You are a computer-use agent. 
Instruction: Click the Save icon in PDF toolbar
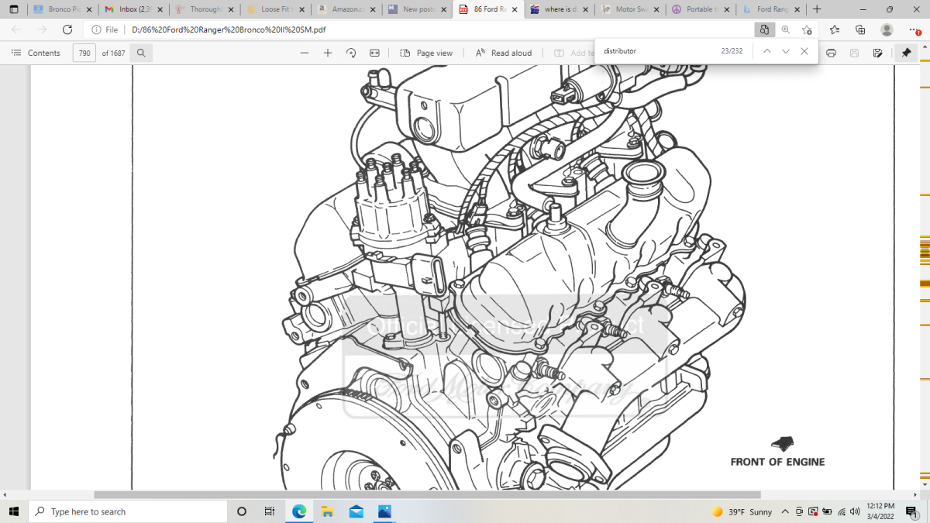coord(854,53)
